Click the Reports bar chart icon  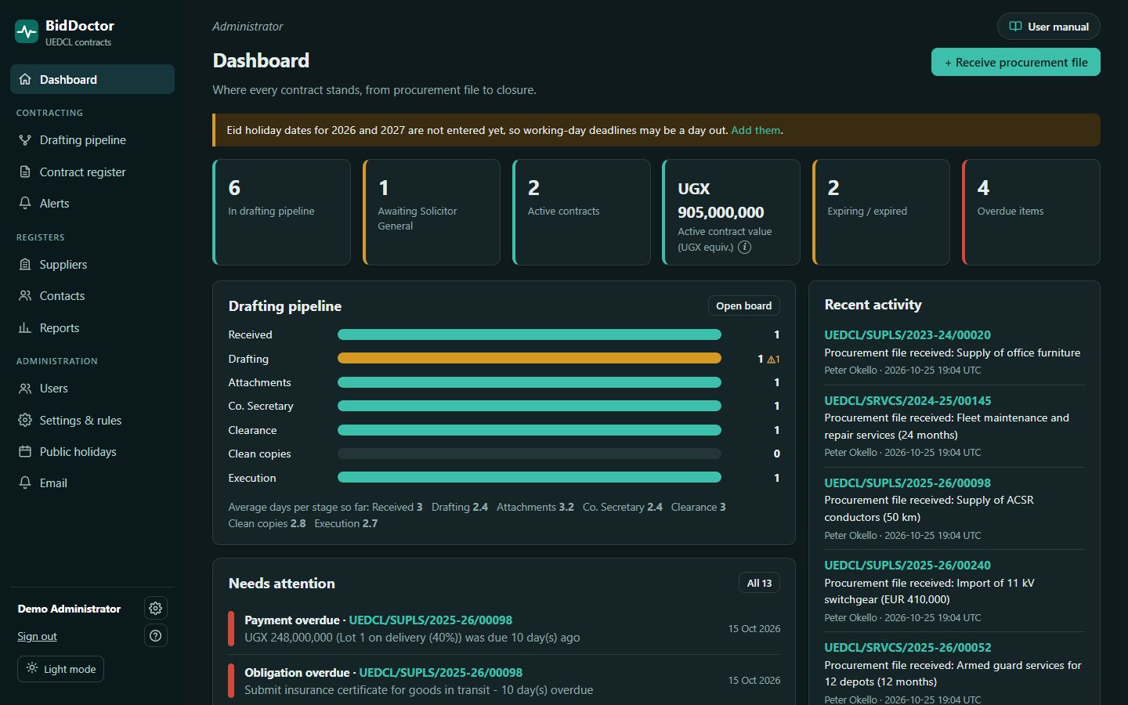(x=25, y=327)
